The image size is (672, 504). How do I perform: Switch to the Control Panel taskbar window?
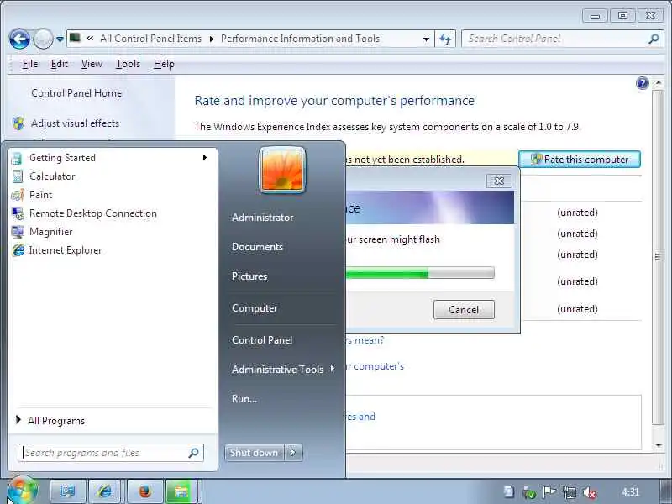[x=181, y=491]
